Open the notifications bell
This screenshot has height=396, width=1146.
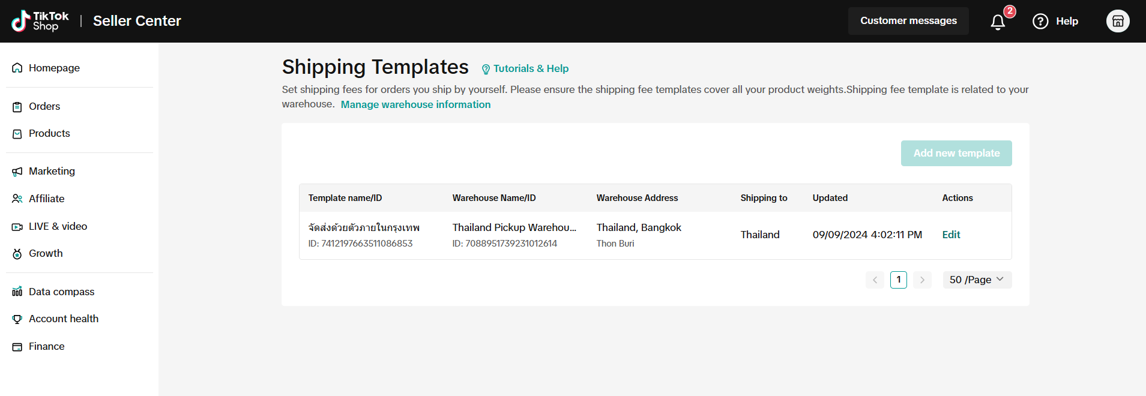[998, 22]
